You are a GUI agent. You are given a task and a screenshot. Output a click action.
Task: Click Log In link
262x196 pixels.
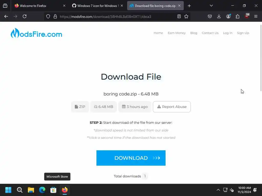[x=227, y=33]
